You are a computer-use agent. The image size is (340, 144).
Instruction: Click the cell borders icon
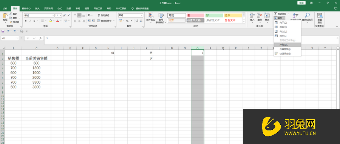42,21
